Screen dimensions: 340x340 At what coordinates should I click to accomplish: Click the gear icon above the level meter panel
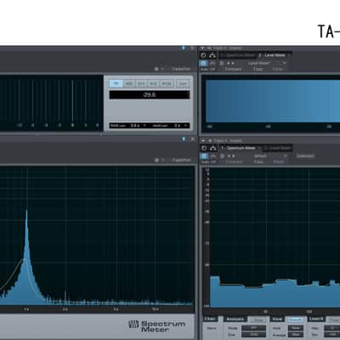coord(156,69)
